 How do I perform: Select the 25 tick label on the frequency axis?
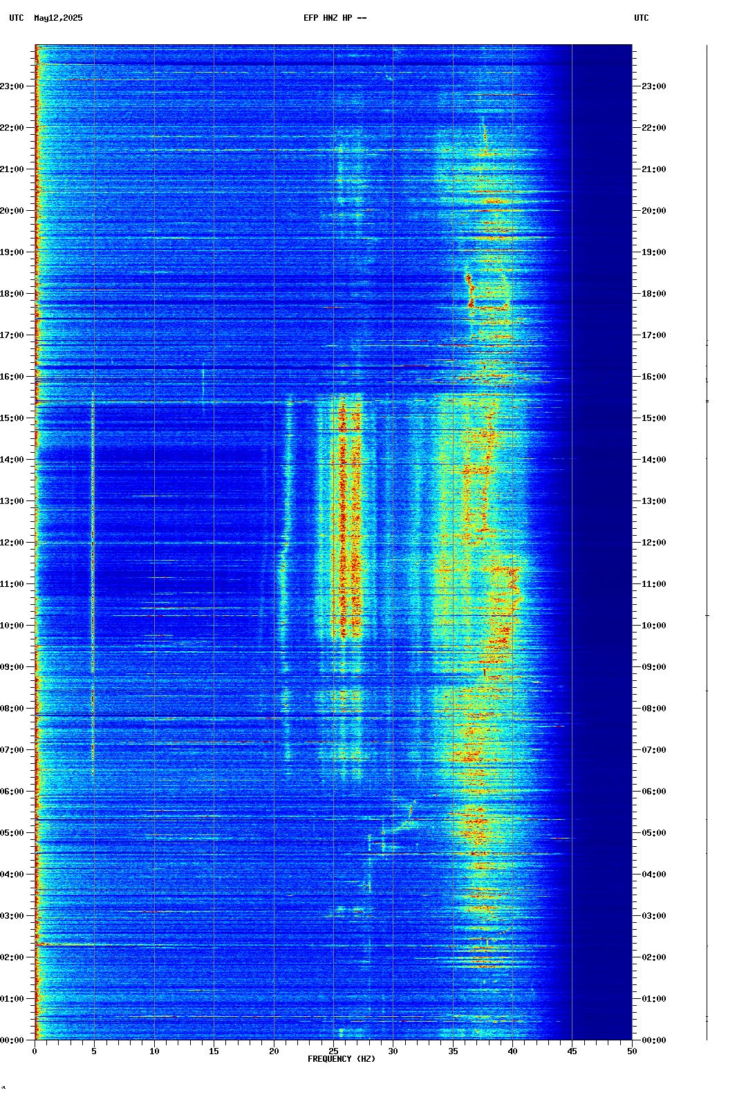point(333,1051)
